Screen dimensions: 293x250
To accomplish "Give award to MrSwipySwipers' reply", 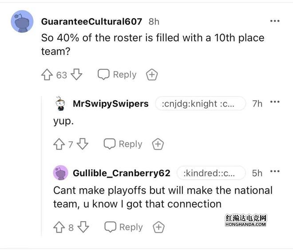I will pos(158,144).
